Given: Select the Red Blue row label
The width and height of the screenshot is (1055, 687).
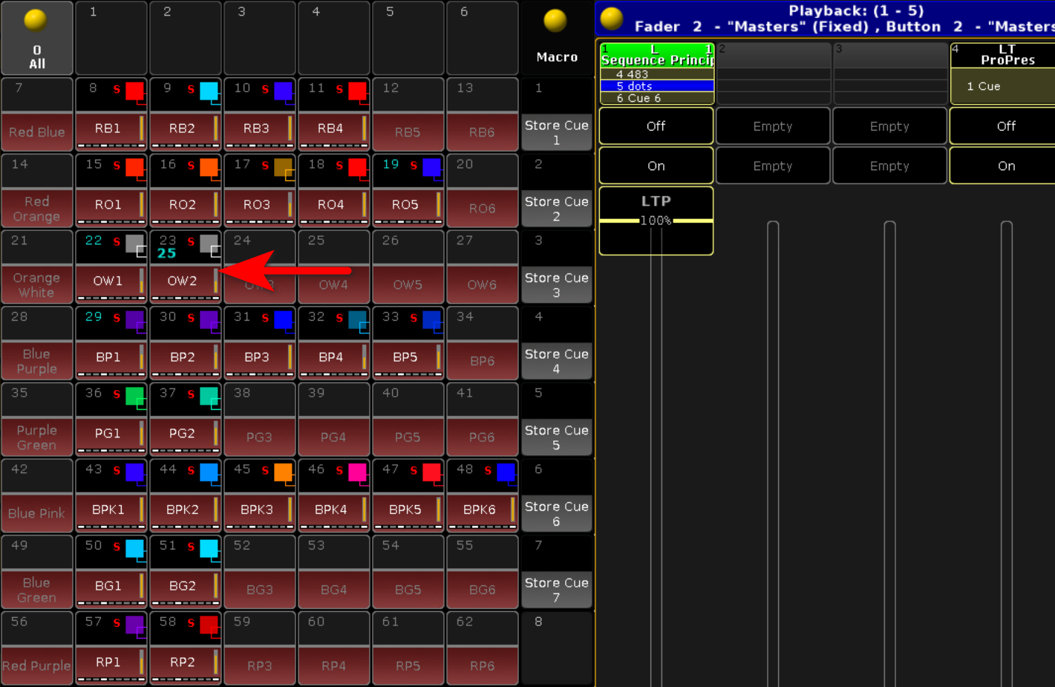Looking at the screenshot, I should coord(37,132).
